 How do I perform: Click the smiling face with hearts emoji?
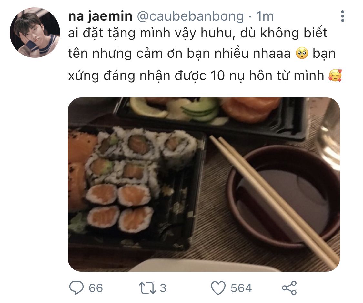coord(335,76)
